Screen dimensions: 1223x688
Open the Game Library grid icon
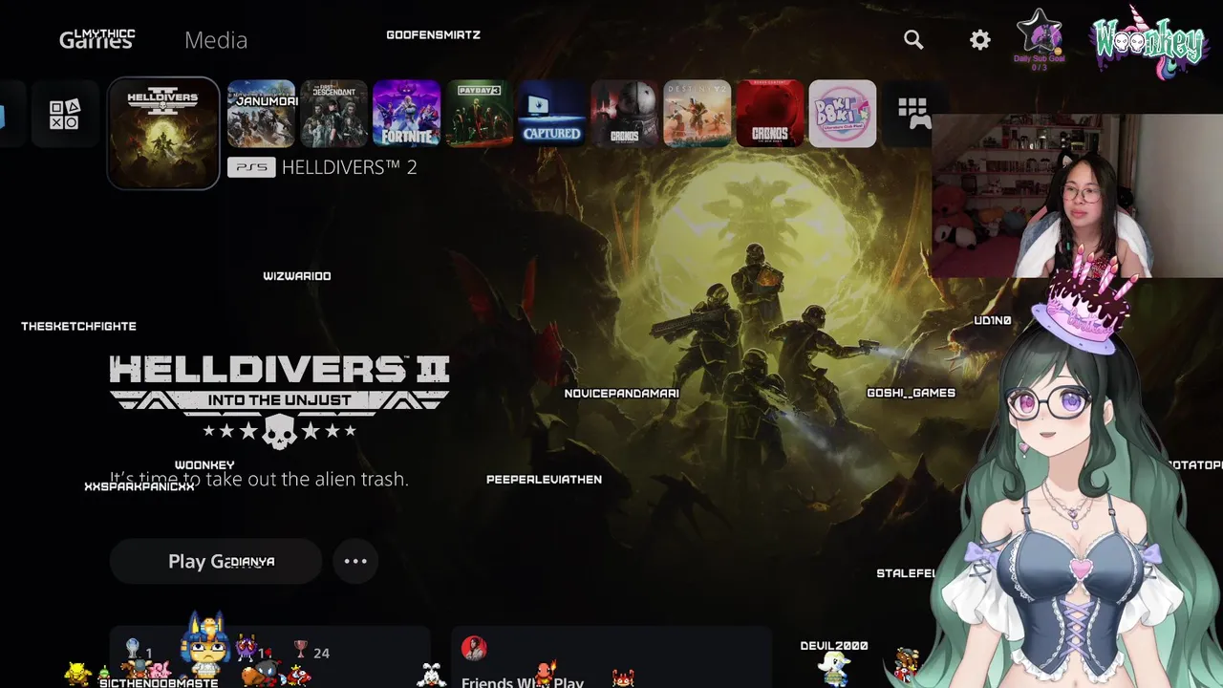coord(914,114)
